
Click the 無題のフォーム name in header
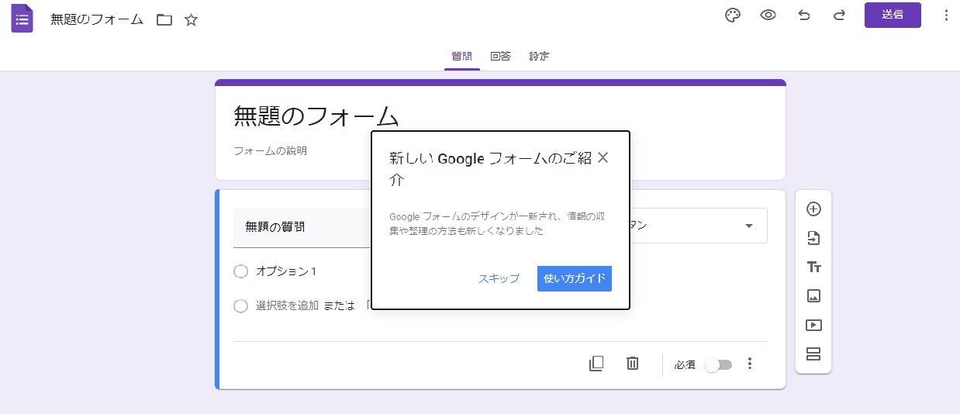[97, 20]
